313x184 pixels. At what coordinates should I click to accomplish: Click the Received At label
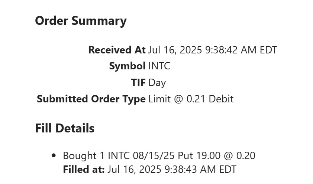click(117, 50)
